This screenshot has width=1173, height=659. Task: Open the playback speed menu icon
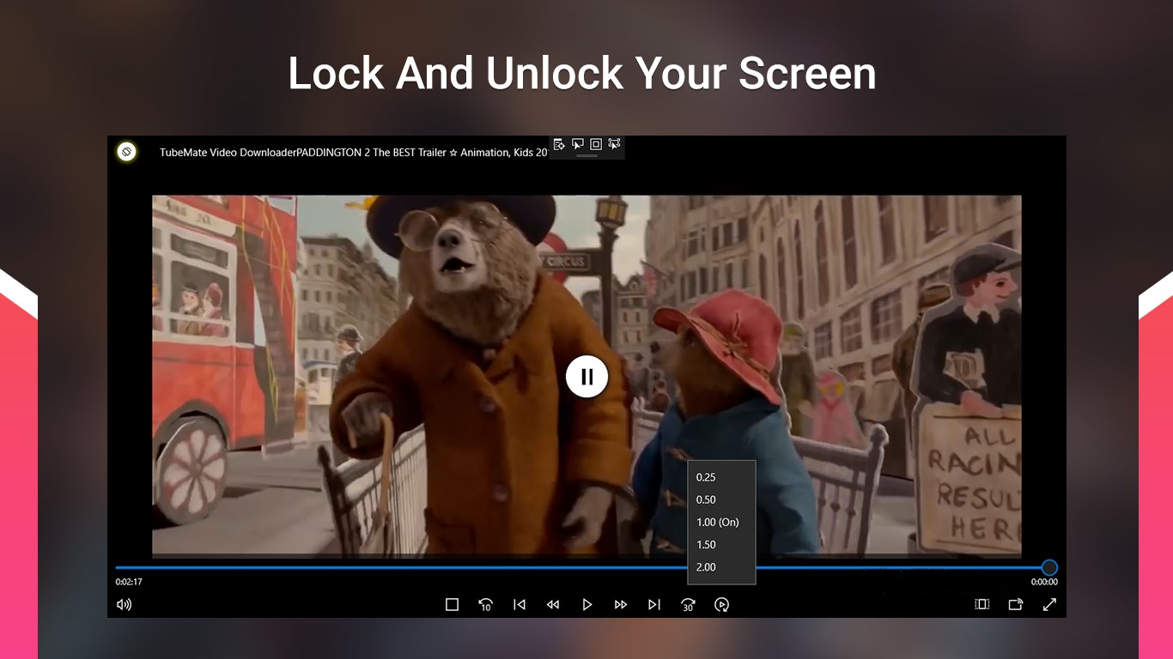click(721, 605)
